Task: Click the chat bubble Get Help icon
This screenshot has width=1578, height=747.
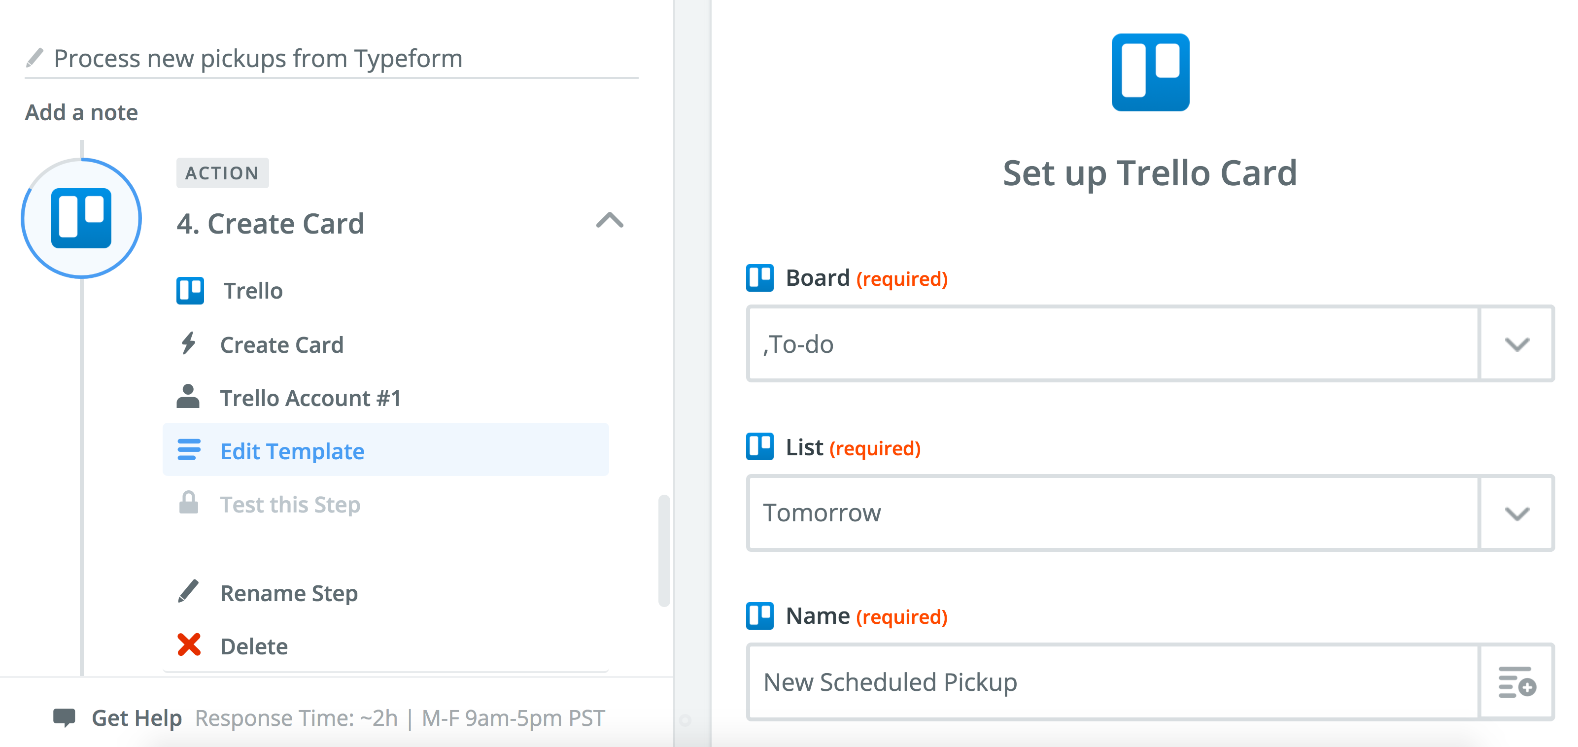Action: point(65,717)
